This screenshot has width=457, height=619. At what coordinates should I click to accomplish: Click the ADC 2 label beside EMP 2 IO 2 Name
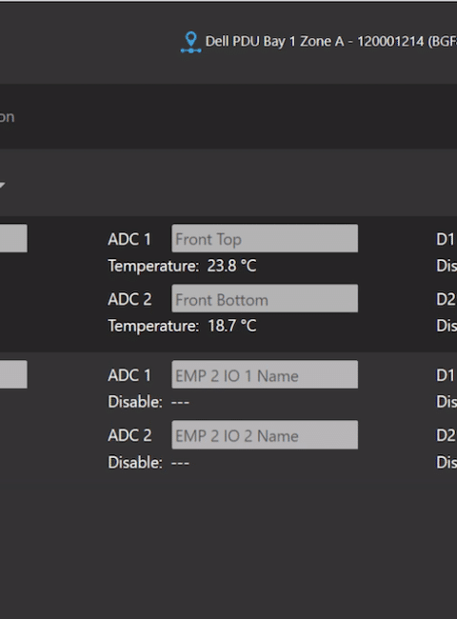pyautogui.click(x=129, y=435)
